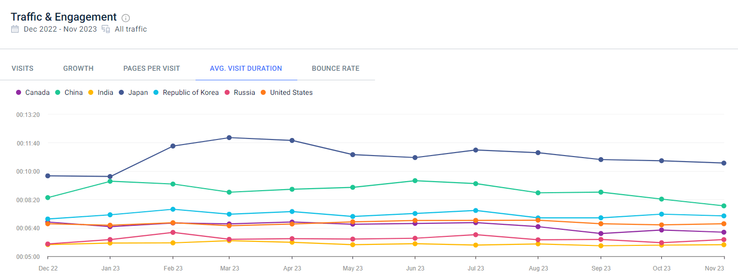Switch to the Bounce Rate tab
738x279 pixels.
[335, 68]
